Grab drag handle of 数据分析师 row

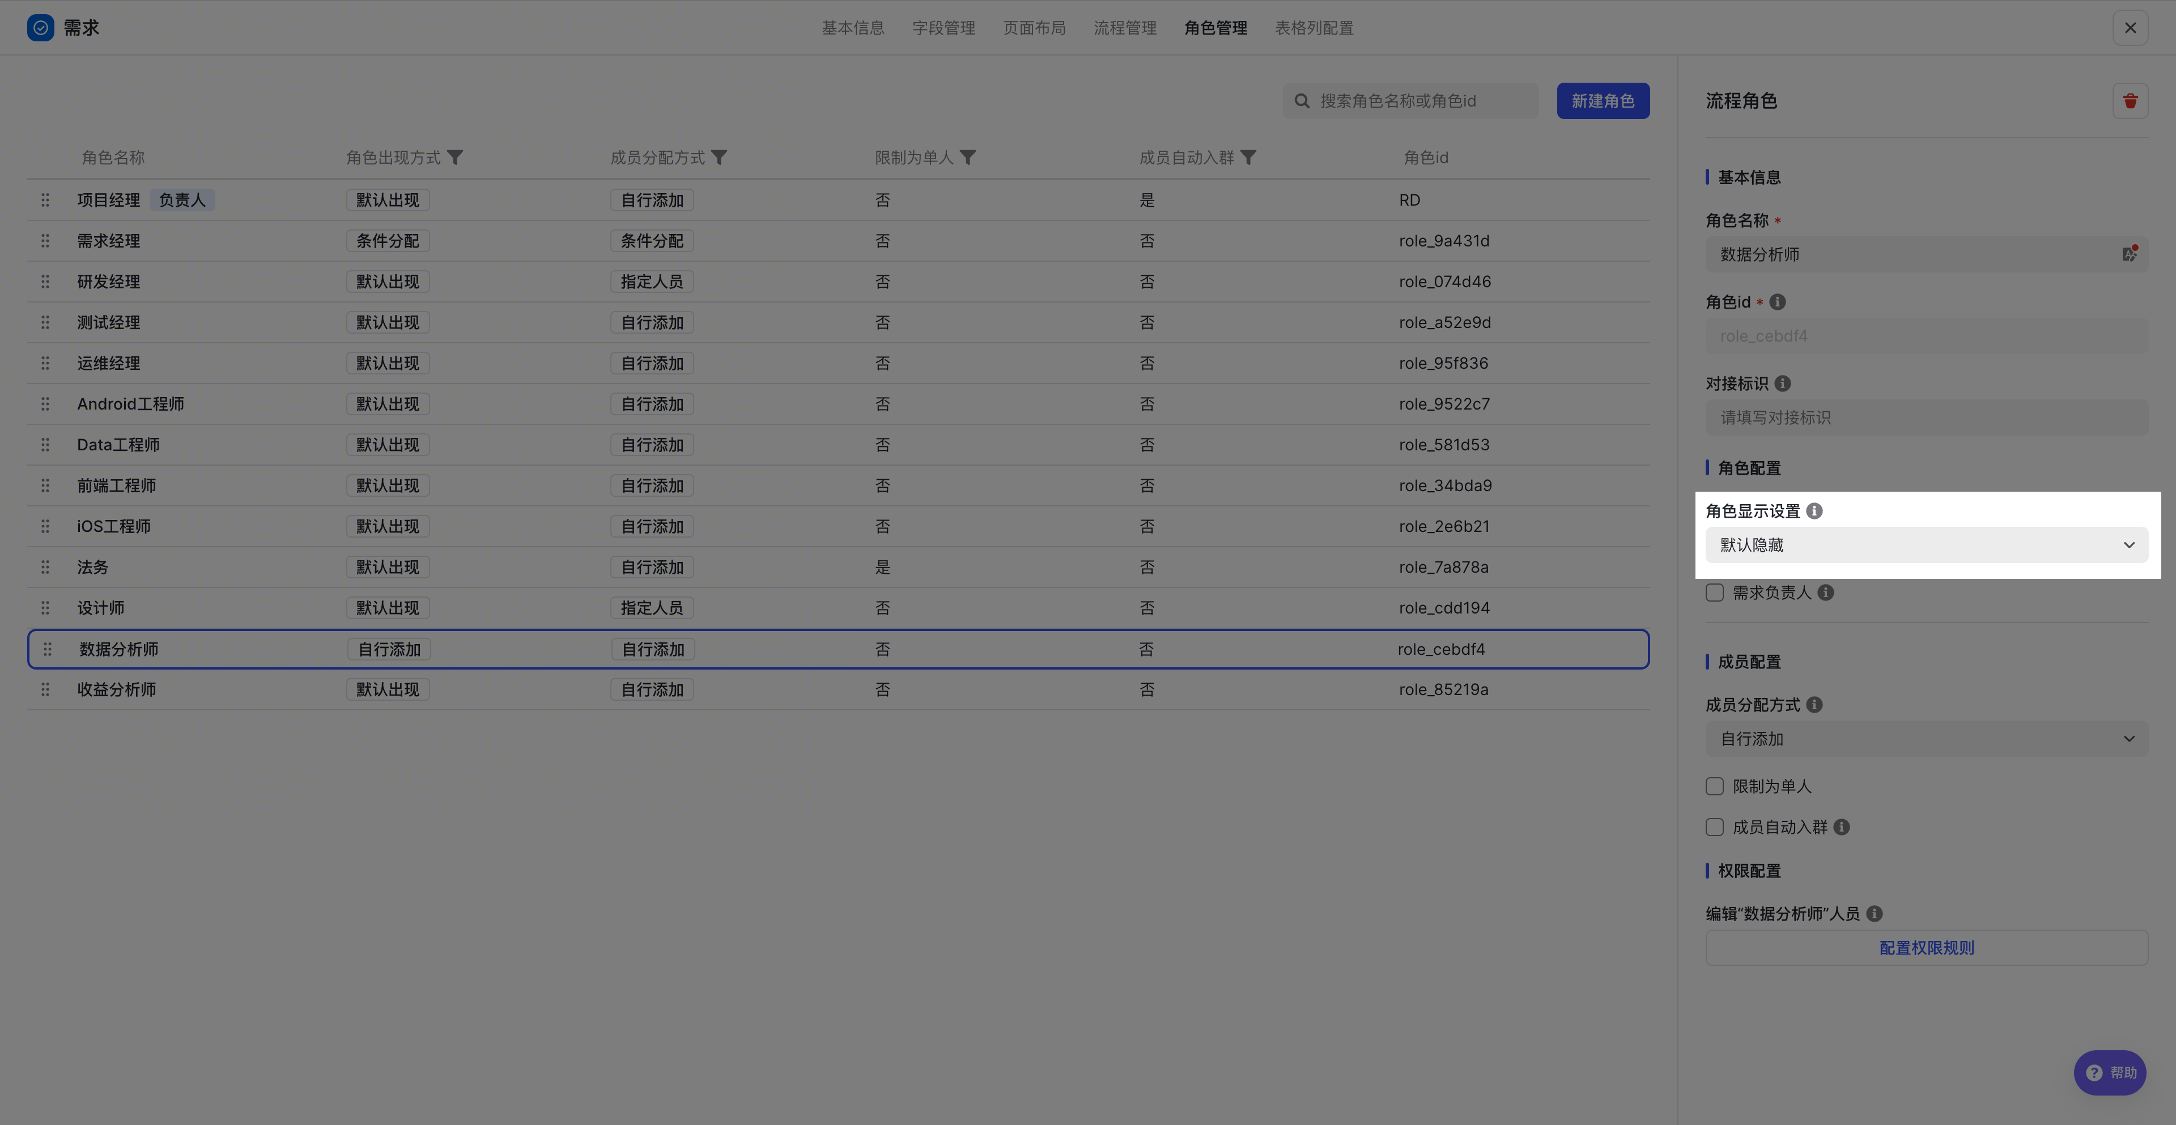tap(47, 650)
